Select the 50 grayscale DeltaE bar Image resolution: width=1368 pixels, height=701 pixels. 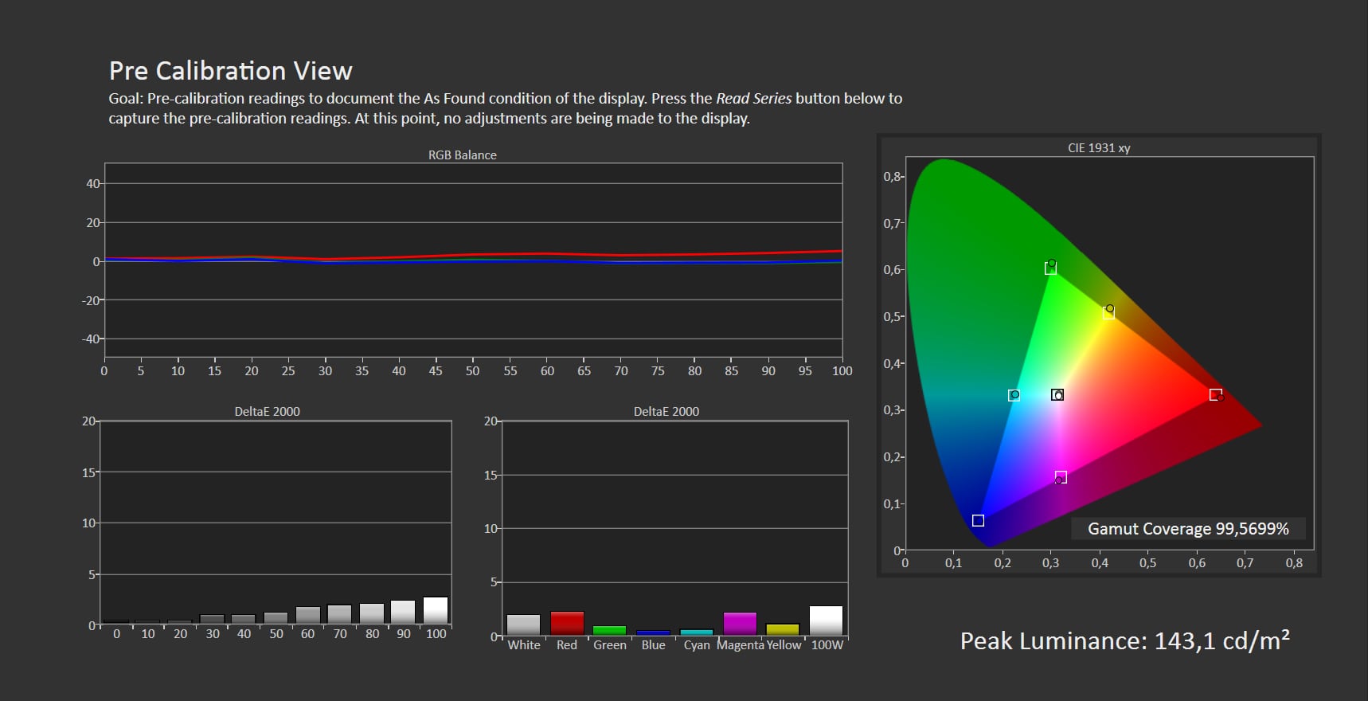(x=276, y=617)
